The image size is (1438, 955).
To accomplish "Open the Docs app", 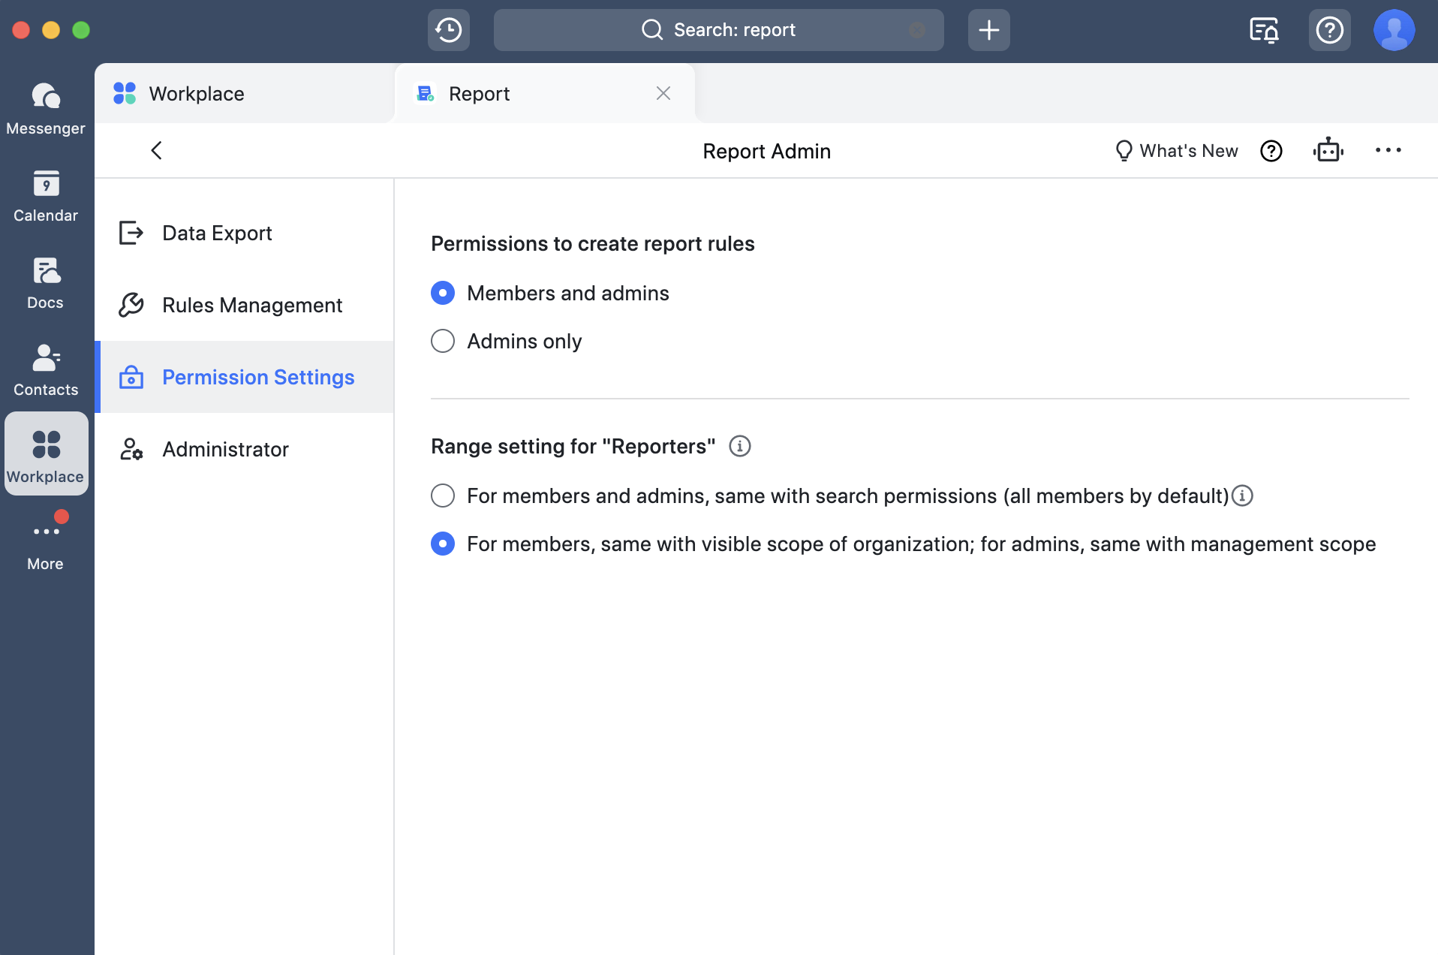I will tap(45, 282).
